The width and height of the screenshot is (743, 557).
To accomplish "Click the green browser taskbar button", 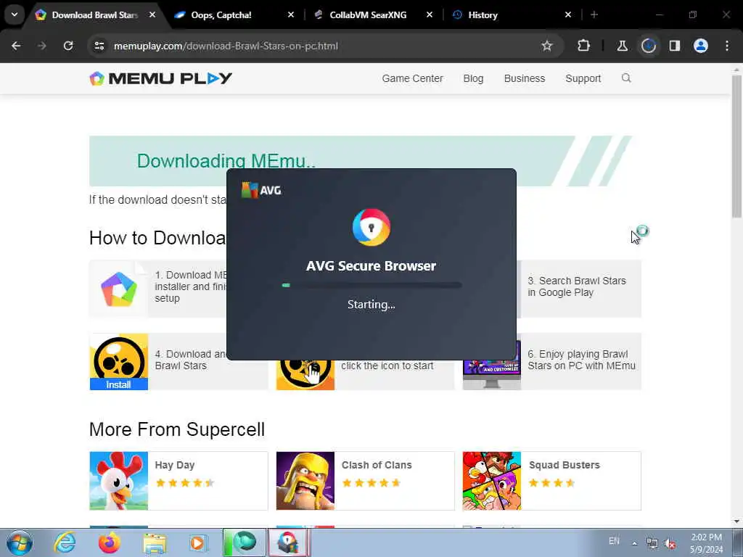I will [245, 542].
